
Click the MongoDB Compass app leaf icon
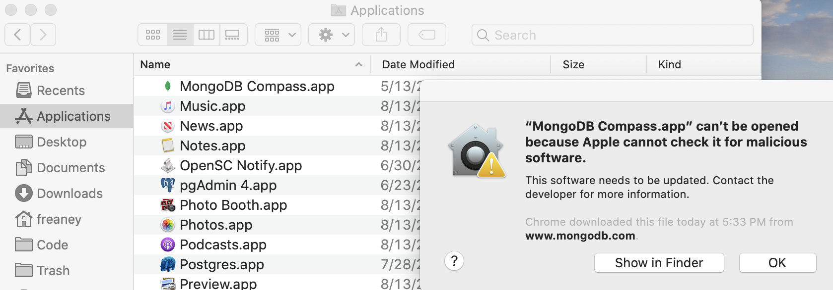(168, 86)
